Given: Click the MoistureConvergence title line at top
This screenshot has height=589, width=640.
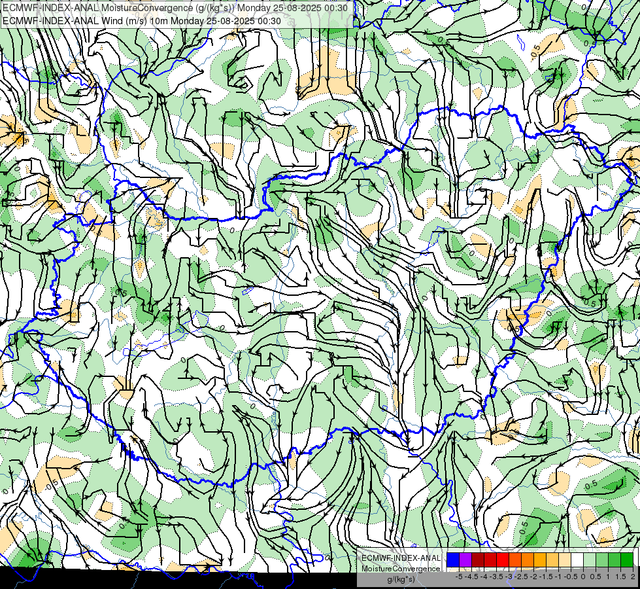Looking at the screenshot, I should point(175,8).
